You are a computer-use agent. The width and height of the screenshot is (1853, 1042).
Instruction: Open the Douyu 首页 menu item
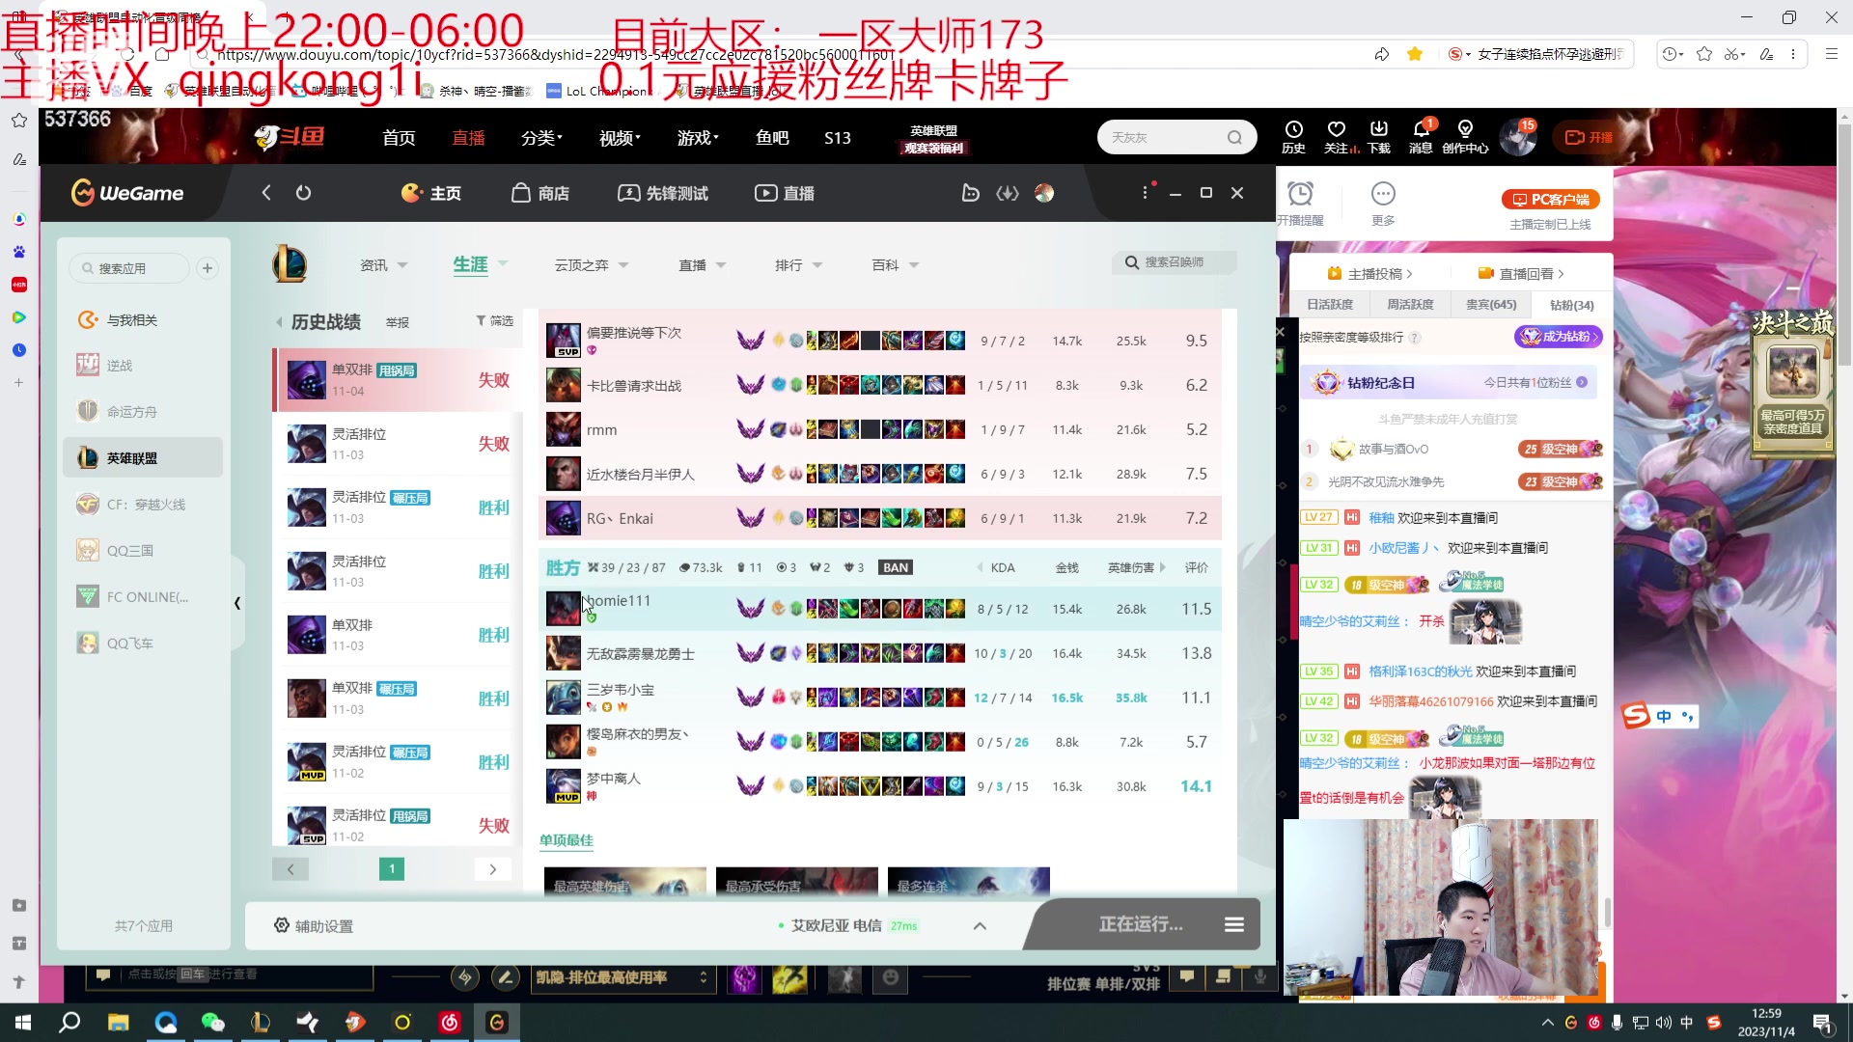pyautogui.click(x=399, y=138)
